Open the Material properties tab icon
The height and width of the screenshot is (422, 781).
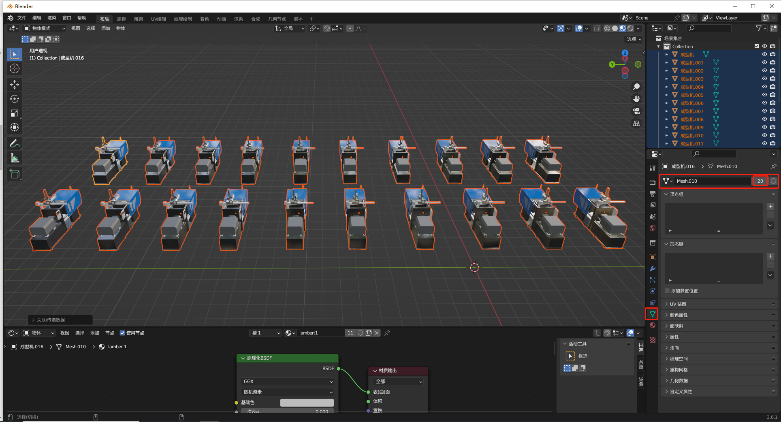652,325
